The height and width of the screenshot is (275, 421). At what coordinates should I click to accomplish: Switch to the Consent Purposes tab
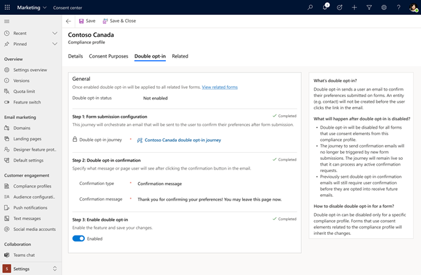(108, 56)
